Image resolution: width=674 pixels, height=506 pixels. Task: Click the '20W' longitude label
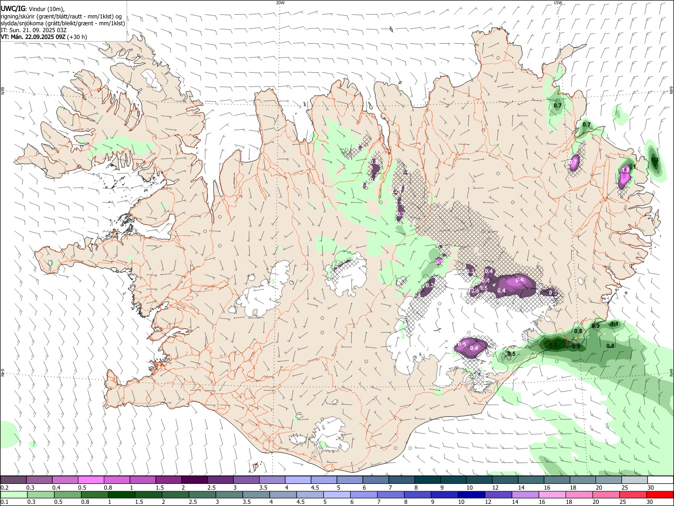click(x=280, y=3)
